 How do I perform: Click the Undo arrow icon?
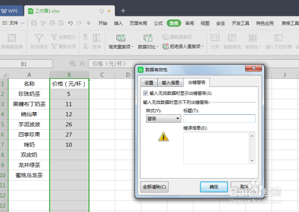70,23
